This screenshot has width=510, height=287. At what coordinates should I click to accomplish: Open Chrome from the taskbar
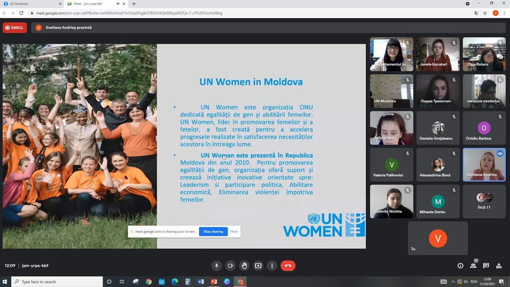pyautogui.click(x=149, y=282)
